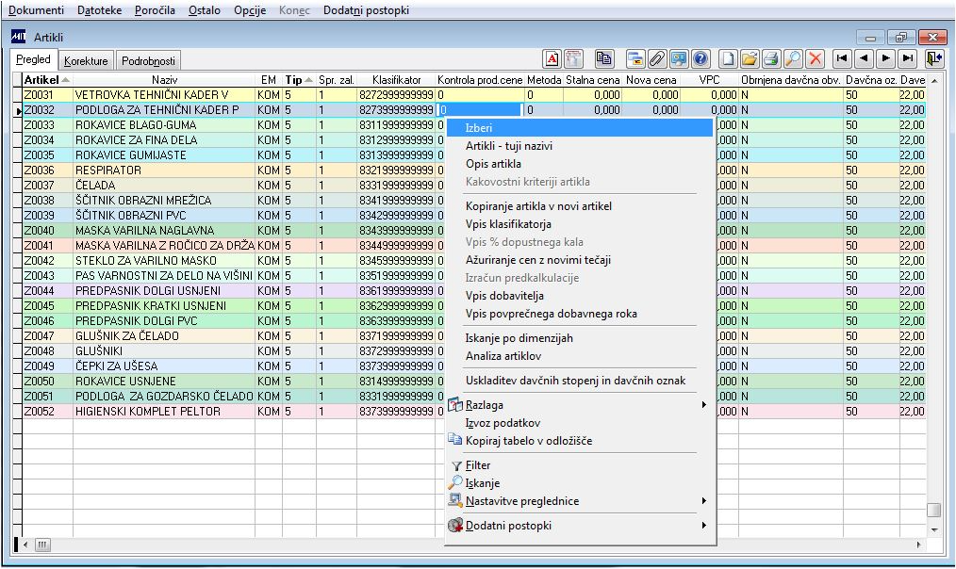Open the Poročila menu
Image resolution: width=956 pixels, height=569 pixels.
[x=153, y=9]
